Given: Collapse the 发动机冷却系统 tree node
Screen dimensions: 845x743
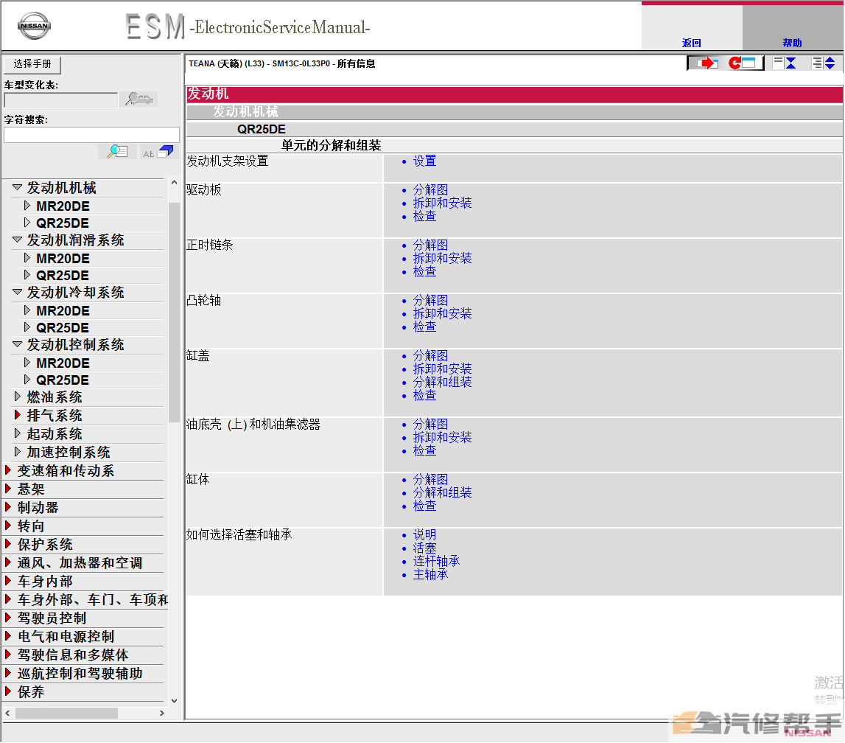Looking at the screenshot, I should tap(17, 292).
